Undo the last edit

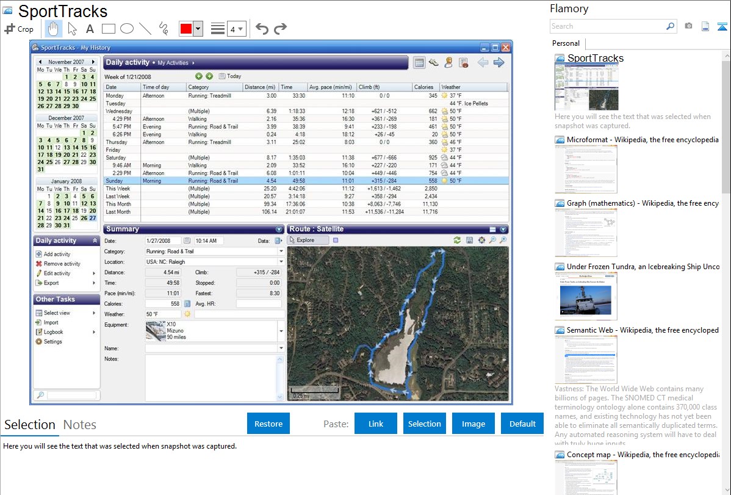pos(262,29)
